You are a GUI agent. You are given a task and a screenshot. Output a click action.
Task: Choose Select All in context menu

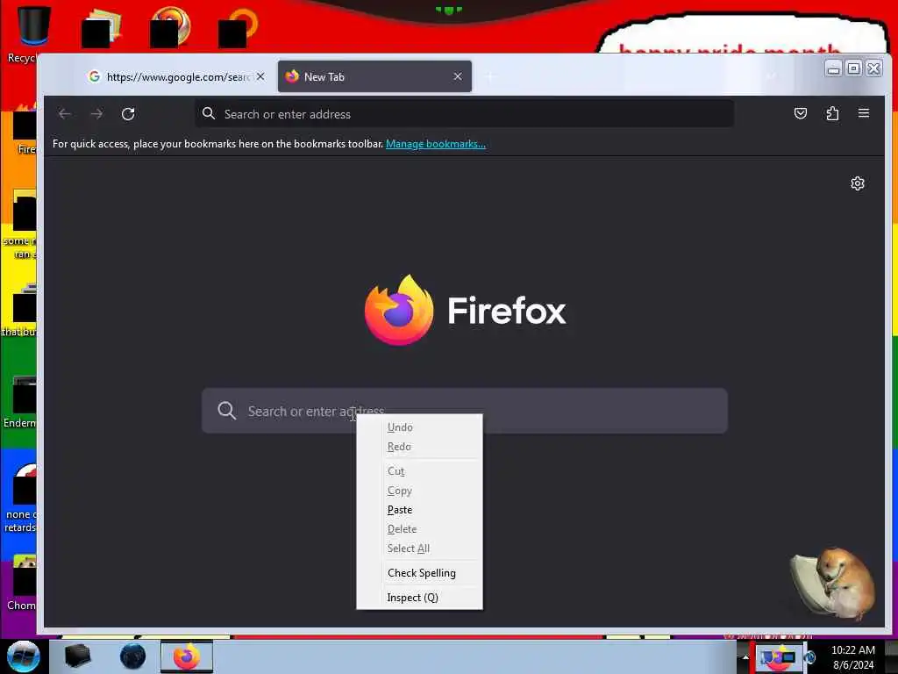(419, 549)
